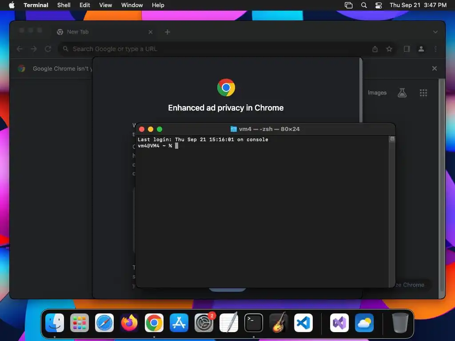This screenshot has width=455, height=341.
Task: Click the Chrome logo in privacy dialog
Action: coord(226,87)
